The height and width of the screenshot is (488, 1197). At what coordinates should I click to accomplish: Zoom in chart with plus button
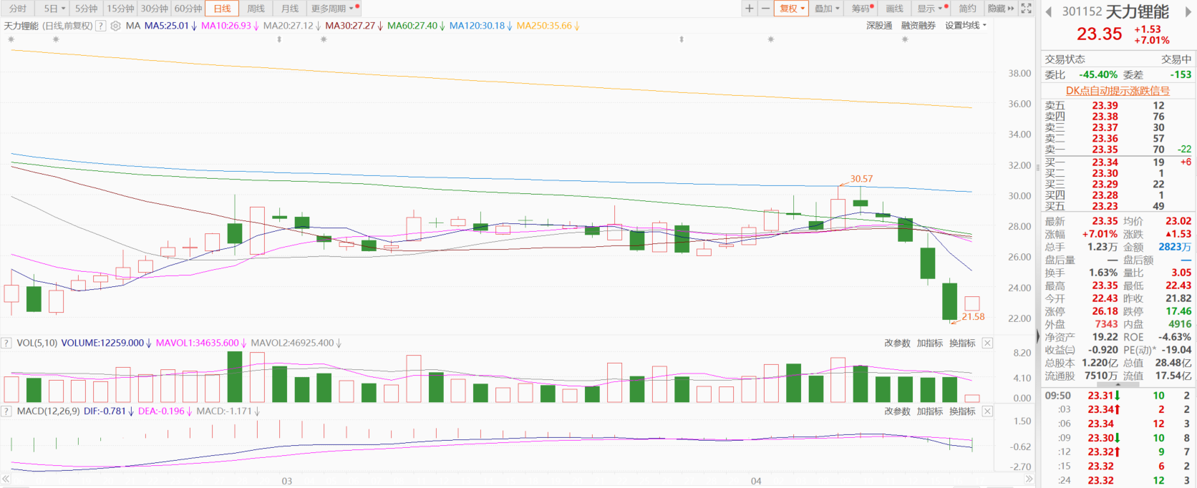749,9
